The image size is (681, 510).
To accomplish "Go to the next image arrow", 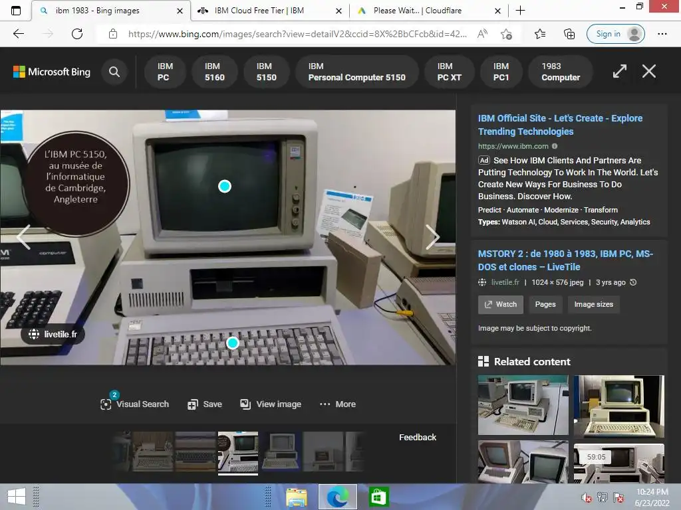I will pyautogui.click(x=432, y=237).
